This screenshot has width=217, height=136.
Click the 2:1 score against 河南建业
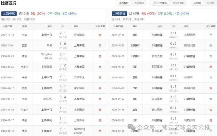coord(63,33)
